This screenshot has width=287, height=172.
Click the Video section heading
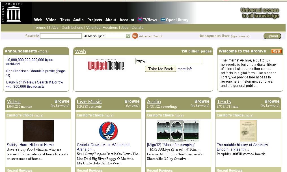pyautogui.click(x=14, y=102)
